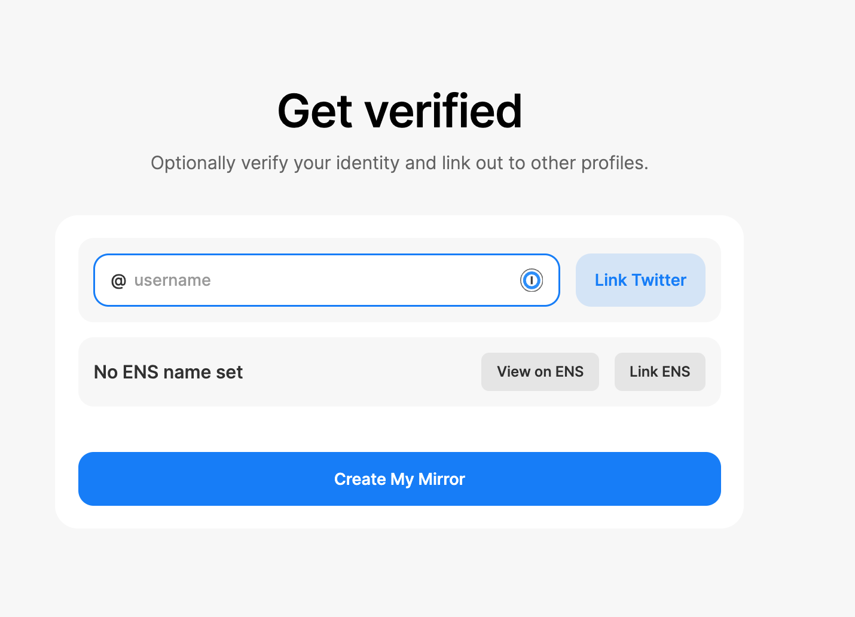855x617 pixels.
Task: Submit with the wide blue Mirror button
Action: [x=399, y=479]
